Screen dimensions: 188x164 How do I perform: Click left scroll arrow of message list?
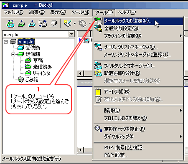click(x=80, y=73)
